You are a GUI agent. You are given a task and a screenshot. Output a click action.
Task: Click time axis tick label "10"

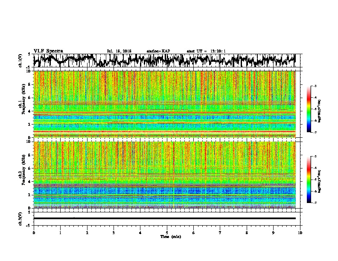click(x=300, y=233)
